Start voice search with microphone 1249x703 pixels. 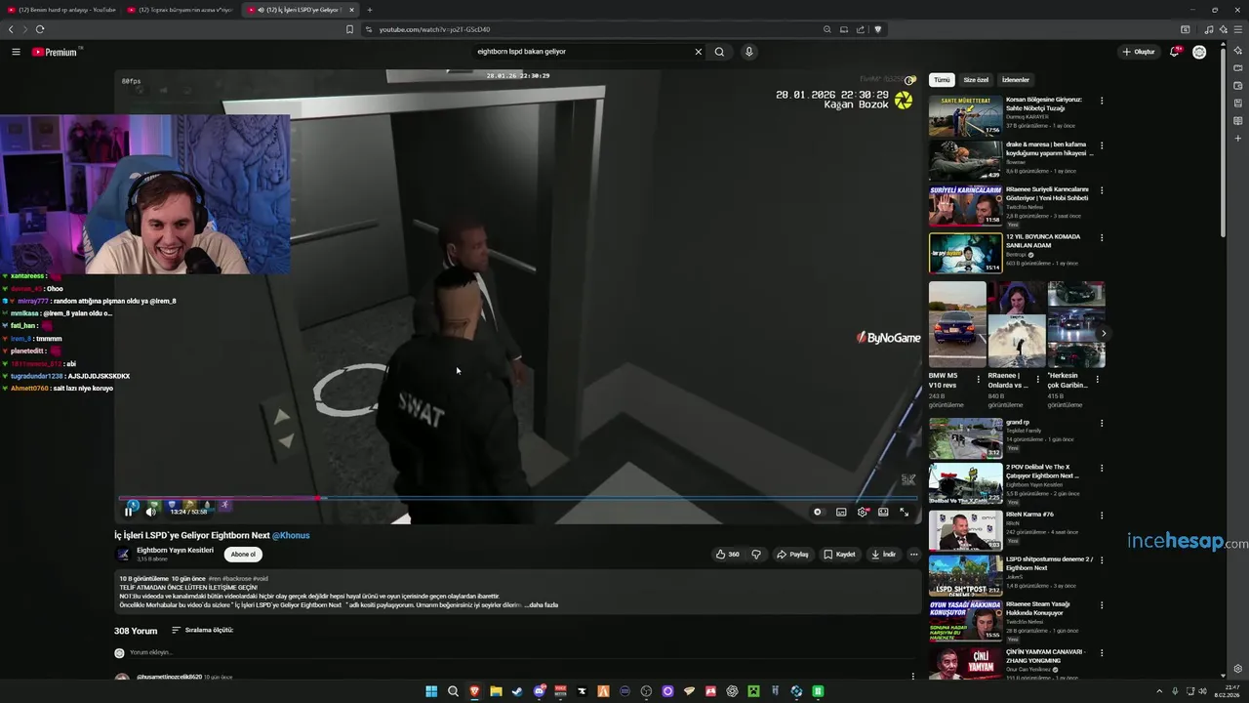click(748, 52)
